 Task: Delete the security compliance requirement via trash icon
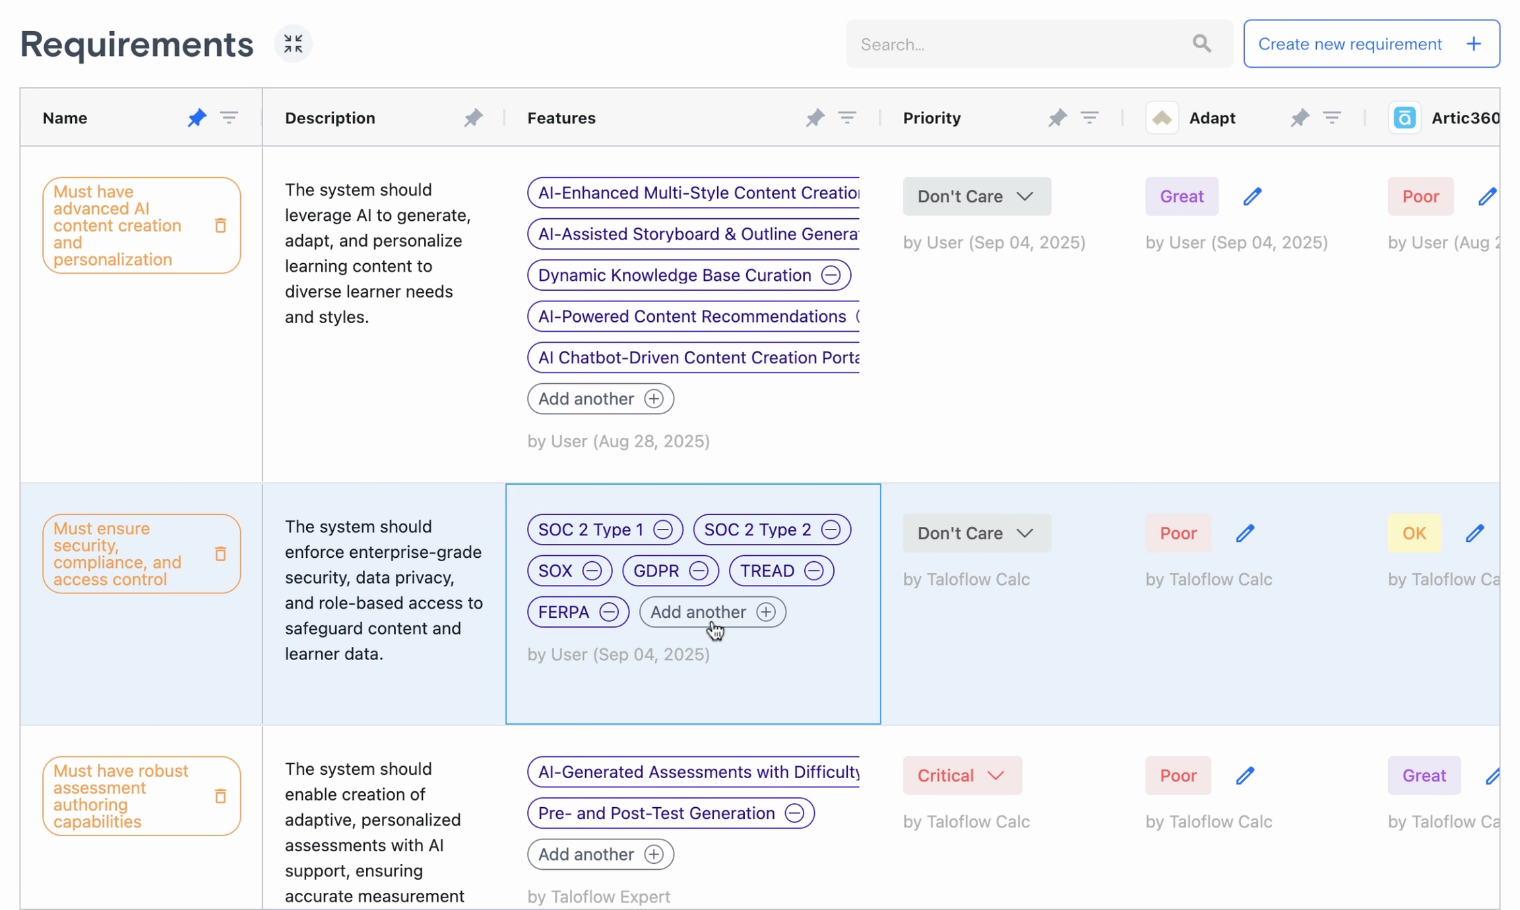coord(220,553)
